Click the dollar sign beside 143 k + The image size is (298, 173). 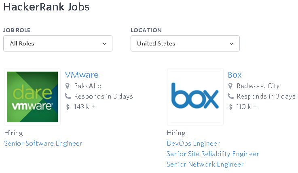click(x=67, y=107)
